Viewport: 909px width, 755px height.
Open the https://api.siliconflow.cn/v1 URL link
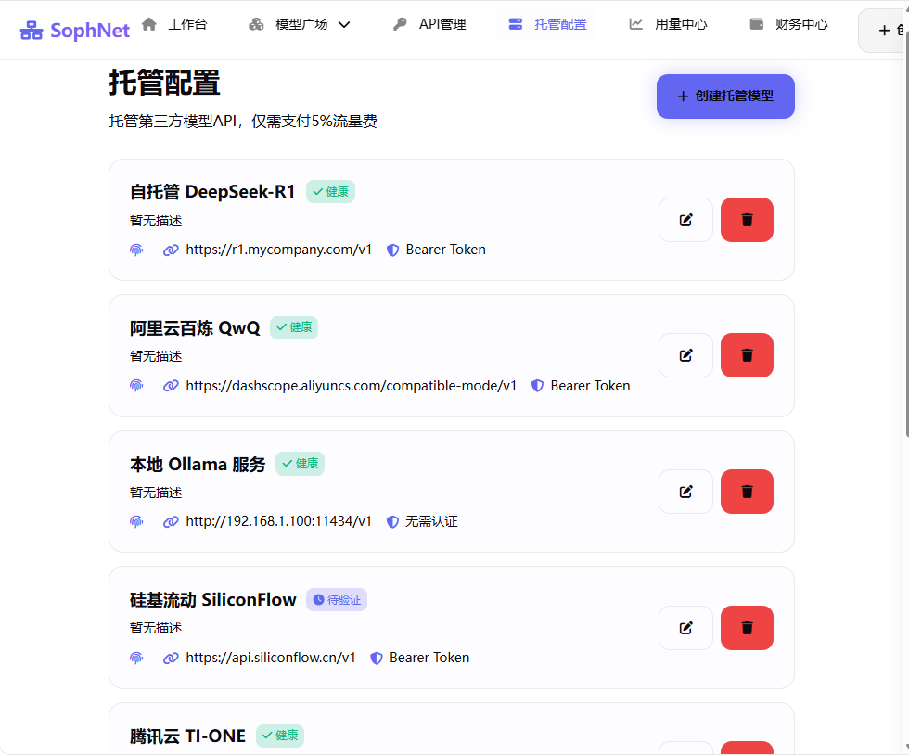[271, 658]
